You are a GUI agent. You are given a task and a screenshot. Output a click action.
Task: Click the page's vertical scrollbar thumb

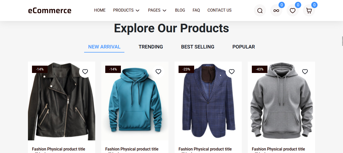pos(342,41)
